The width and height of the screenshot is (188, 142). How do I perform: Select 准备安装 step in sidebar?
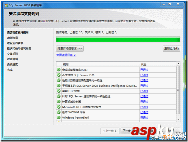tap(12, 59)
